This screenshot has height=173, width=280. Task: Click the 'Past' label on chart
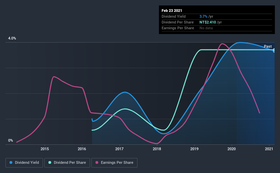(x=268, y=46)
